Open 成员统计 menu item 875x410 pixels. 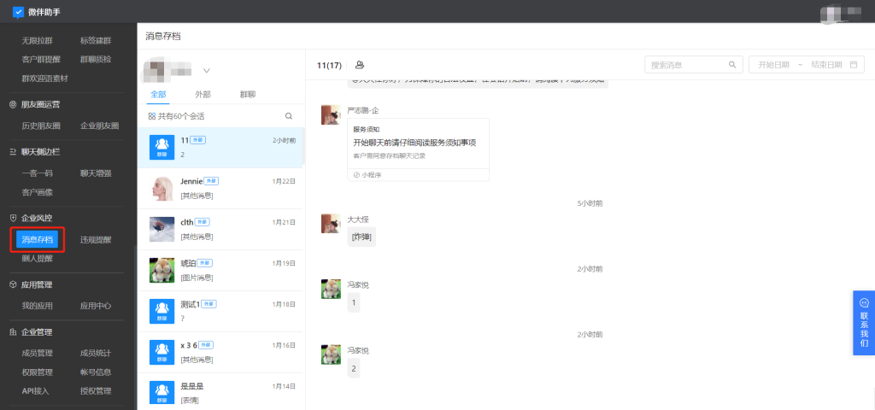[96, 353]
